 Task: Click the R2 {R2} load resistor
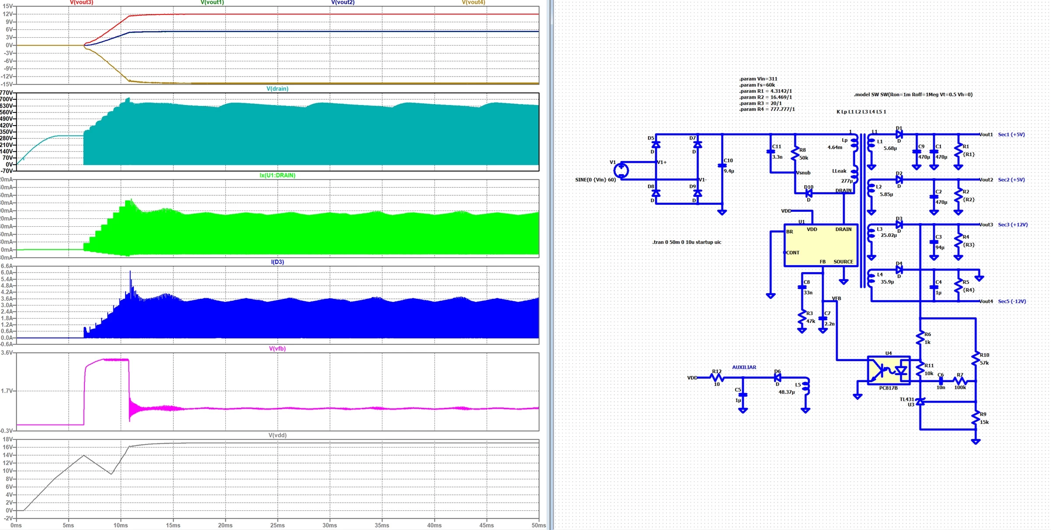[958, 195]
